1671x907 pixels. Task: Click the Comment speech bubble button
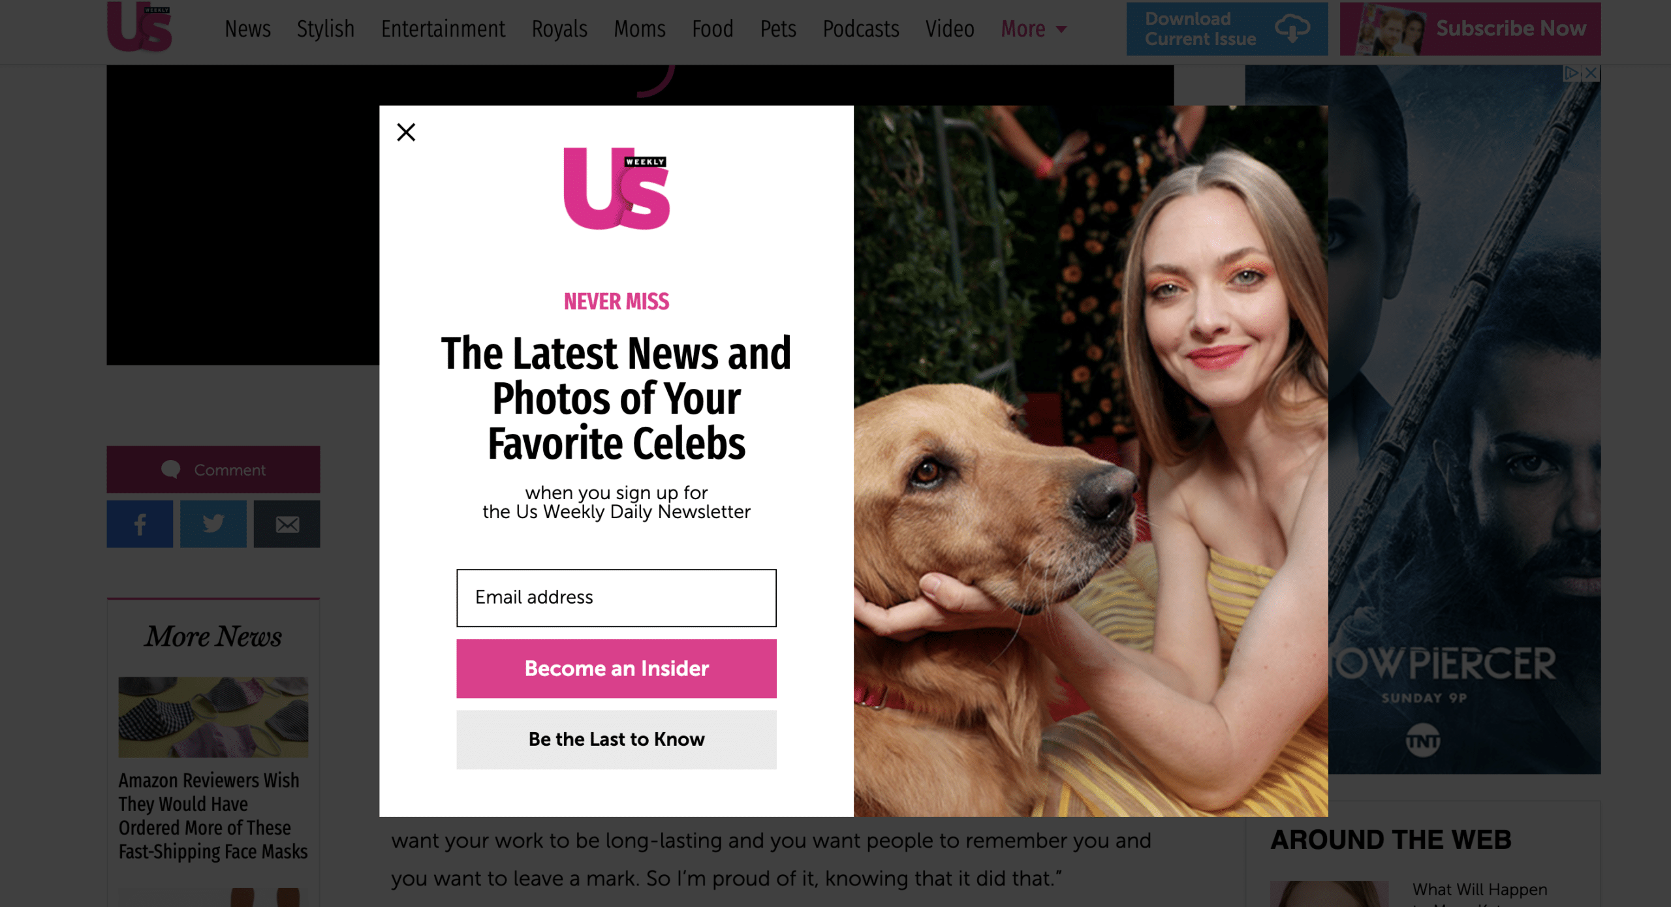tap(213, 470)
